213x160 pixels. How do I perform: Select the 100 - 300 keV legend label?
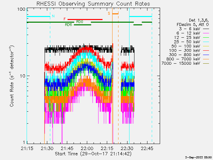(185, 50)
